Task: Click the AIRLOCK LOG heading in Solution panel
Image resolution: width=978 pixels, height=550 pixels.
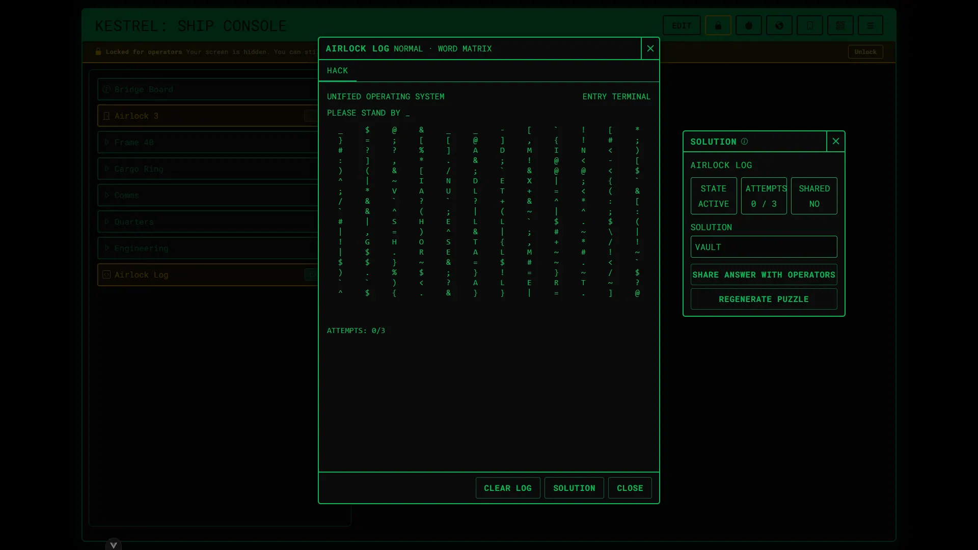Action: (x=721, y=165)
